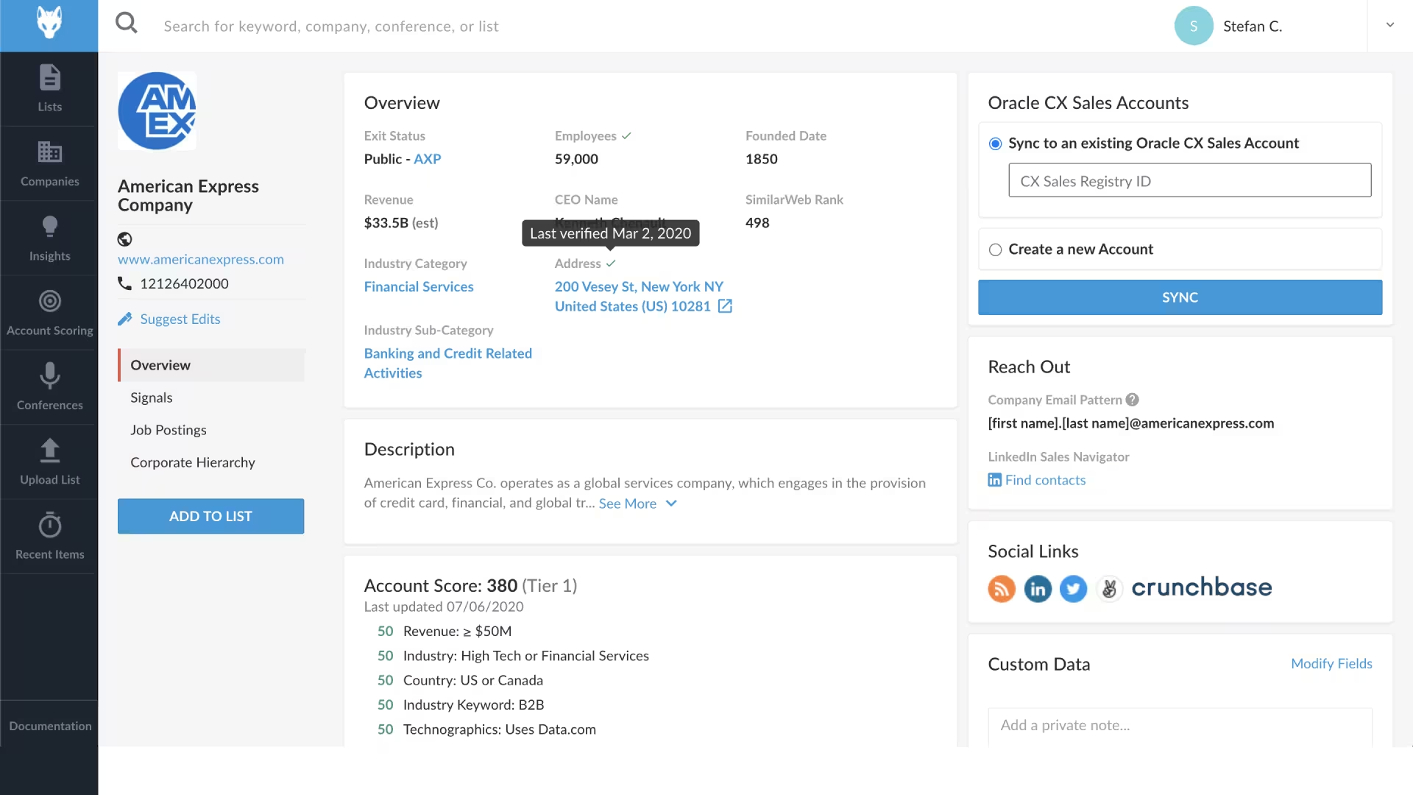Click the LinkedIn icon beside Find contacts

pyautogui.click(x=995, y=480)
